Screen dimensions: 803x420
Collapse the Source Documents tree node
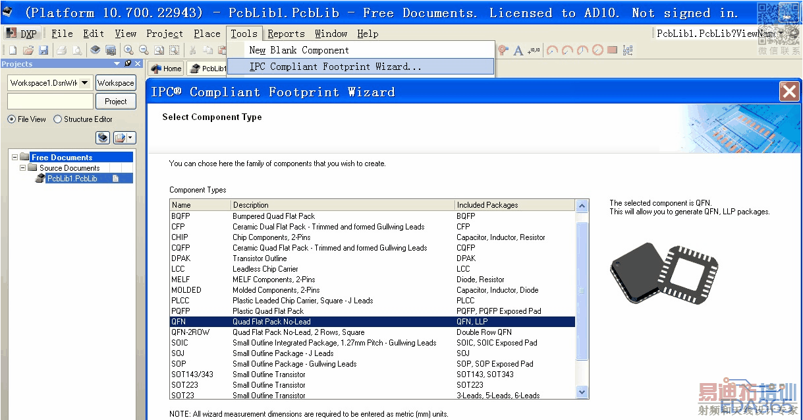pos(23,168)
